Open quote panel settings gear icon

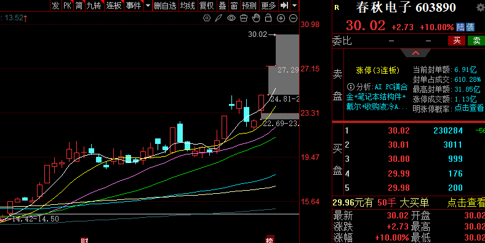tap(481, 8)
